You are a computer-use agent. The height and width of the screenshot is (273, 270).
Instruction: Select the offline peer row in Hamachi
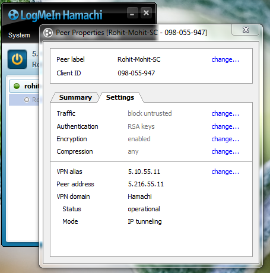[x=24, y=100]
